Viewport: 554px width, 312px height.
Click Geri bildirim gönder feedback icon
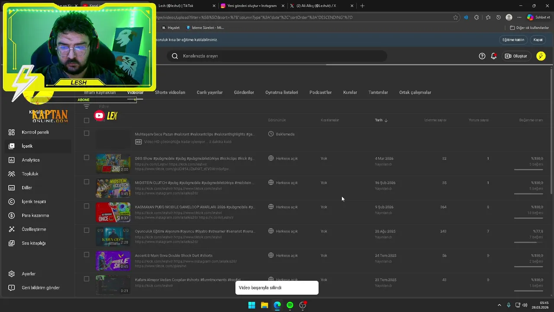point(12,288)
